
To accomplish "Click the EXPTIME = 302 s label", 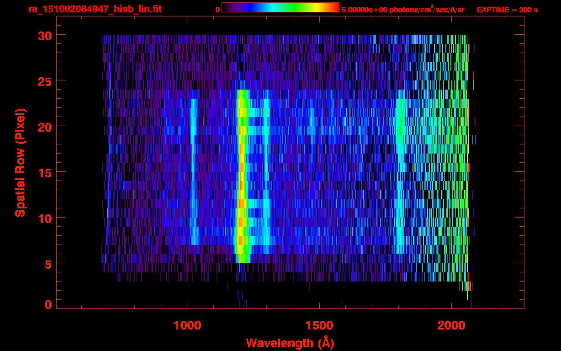I will click(x=507, y=10).
